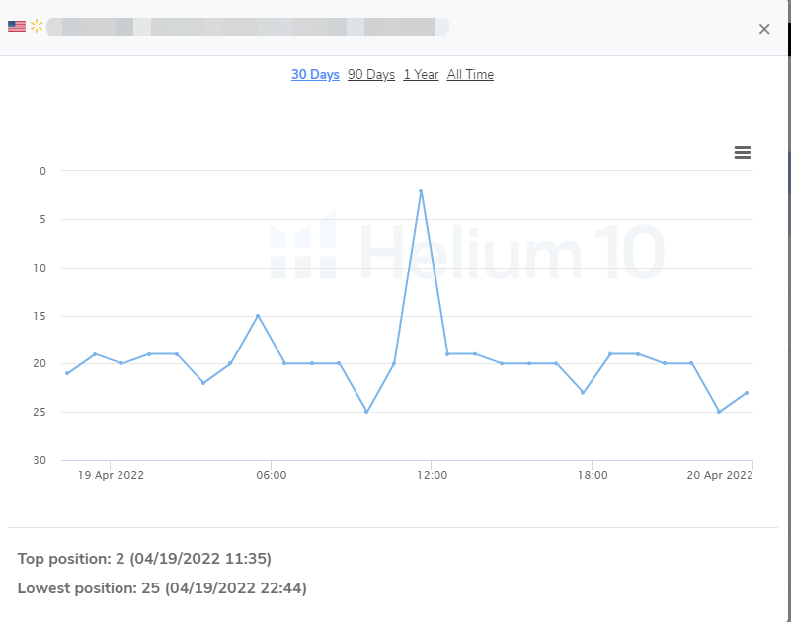Click the position 25 point before the peak

point(366,412)
